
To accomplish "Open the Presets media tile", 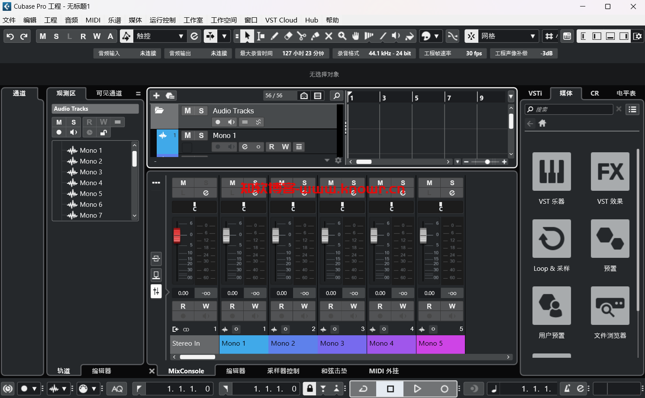I will click(610, 239).
